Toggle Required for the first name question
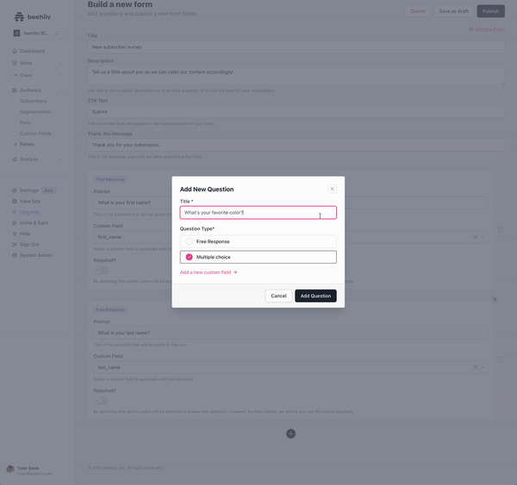 [x=101, y=270]
